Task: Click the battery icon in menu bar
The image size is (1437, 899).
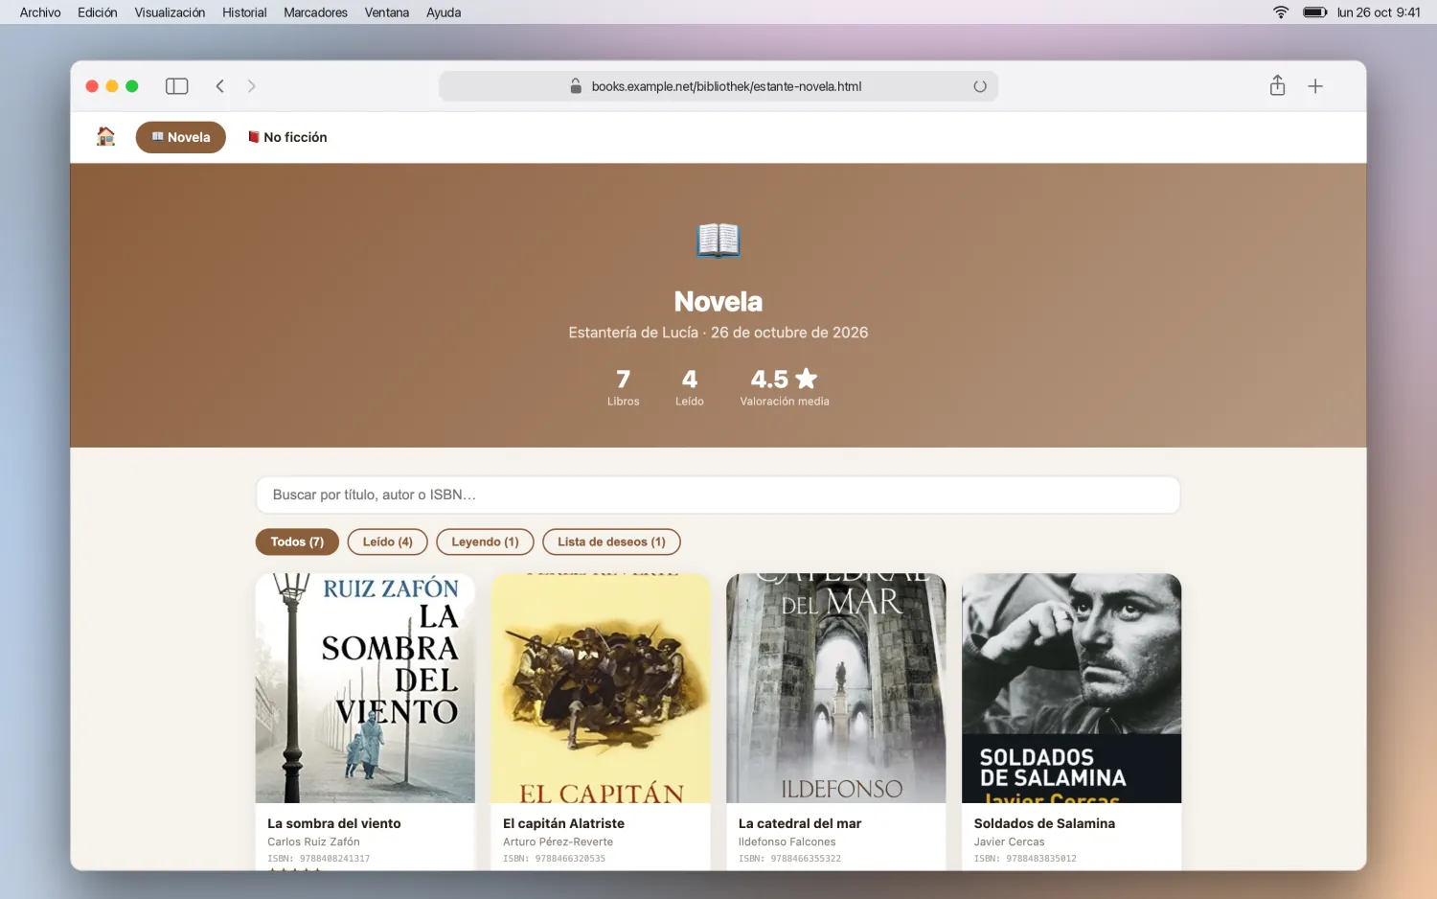Action: point(1314,12)
